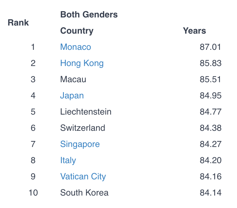This screenshot has height=208, width=237.
Task: Click the 87.01 years value
Action: [210, 47]
